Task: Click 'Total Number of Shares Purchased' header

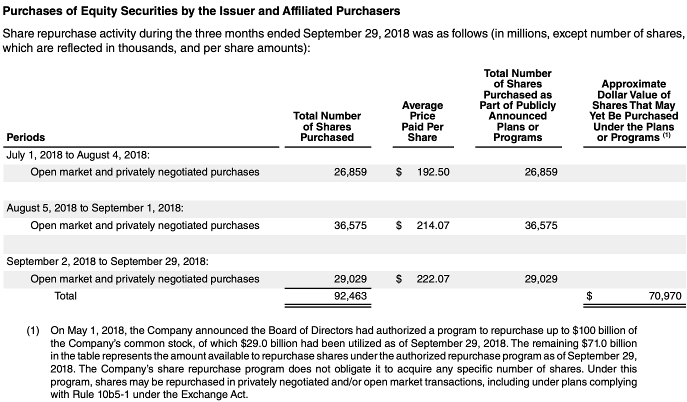Action: tap(327, 126)
